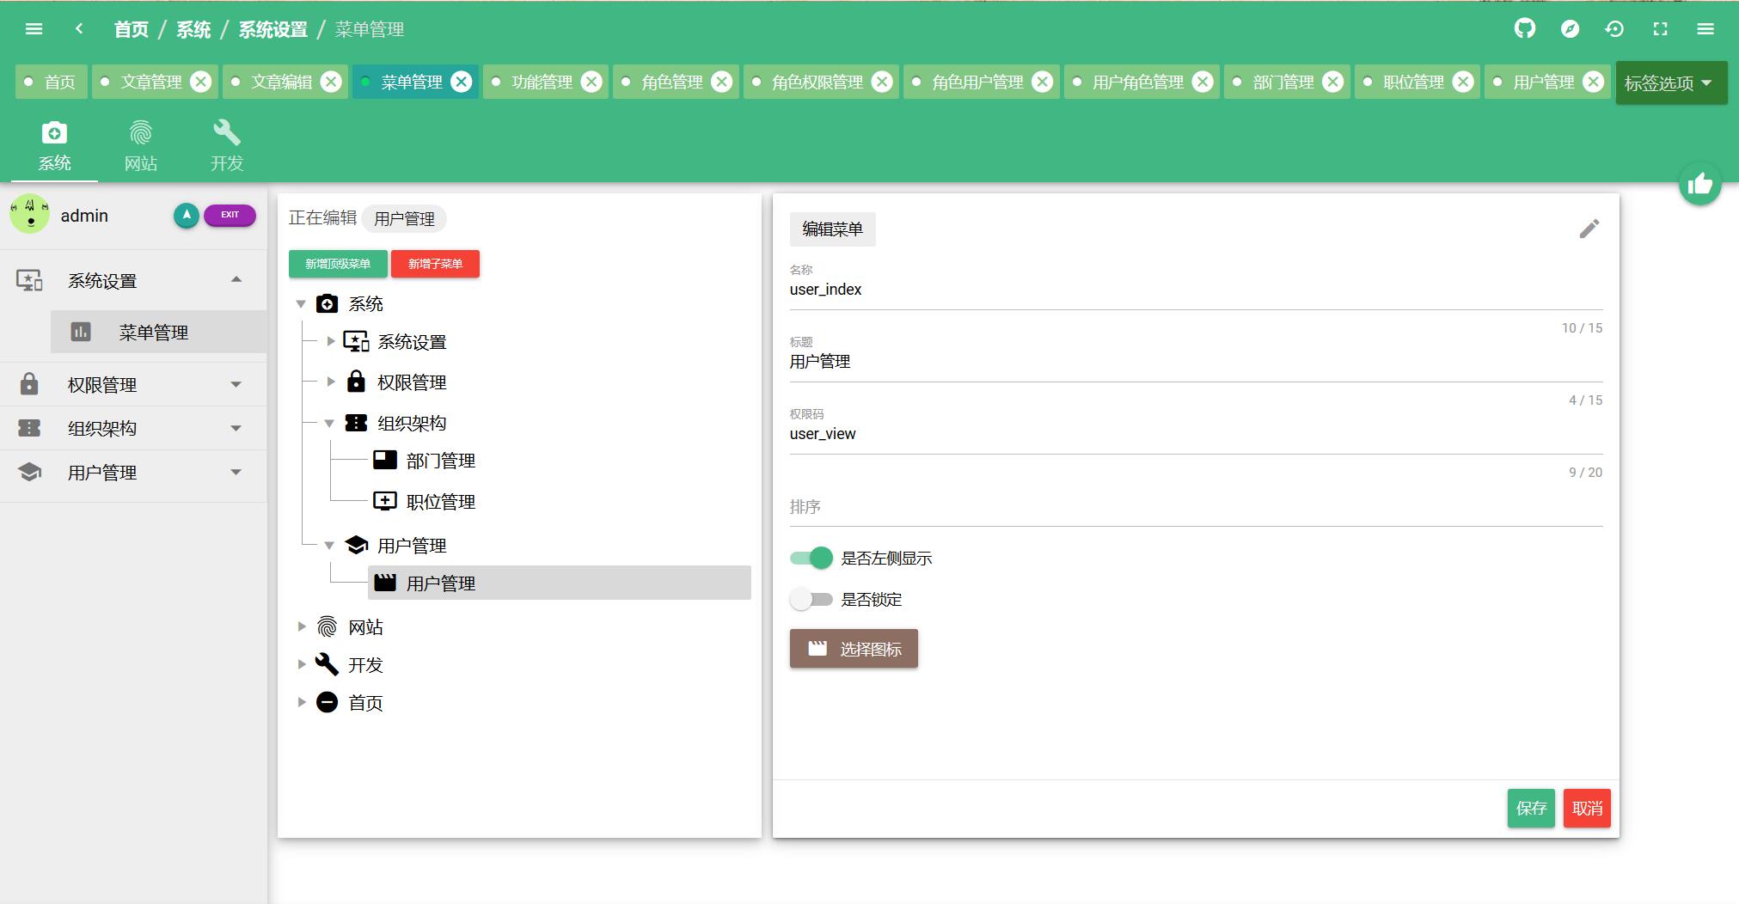1739x904 pixels.
Task: Click the 选择图标 button
Action: [x=854, y=649]
